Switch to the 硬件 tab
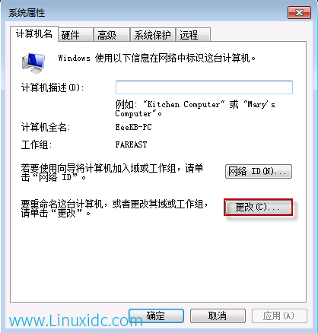 (75, 35)
